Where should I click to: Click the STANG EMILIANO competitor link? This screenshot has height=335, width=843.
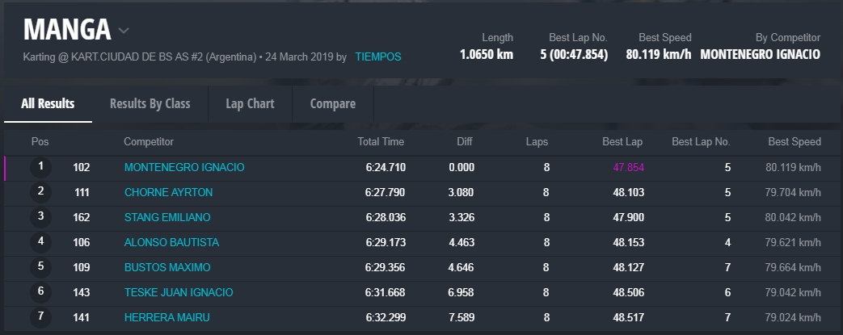pyautogui.click(x=167, y=218)
